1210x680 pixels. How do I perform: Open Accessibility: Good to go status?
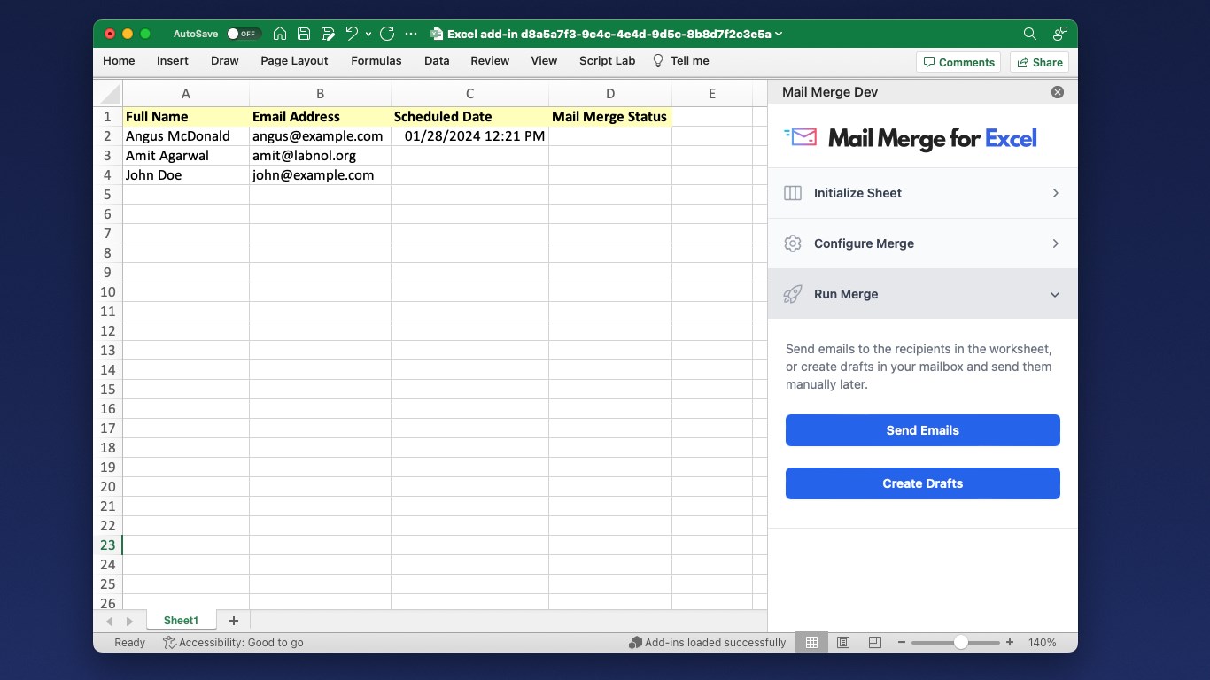[233, 643]
